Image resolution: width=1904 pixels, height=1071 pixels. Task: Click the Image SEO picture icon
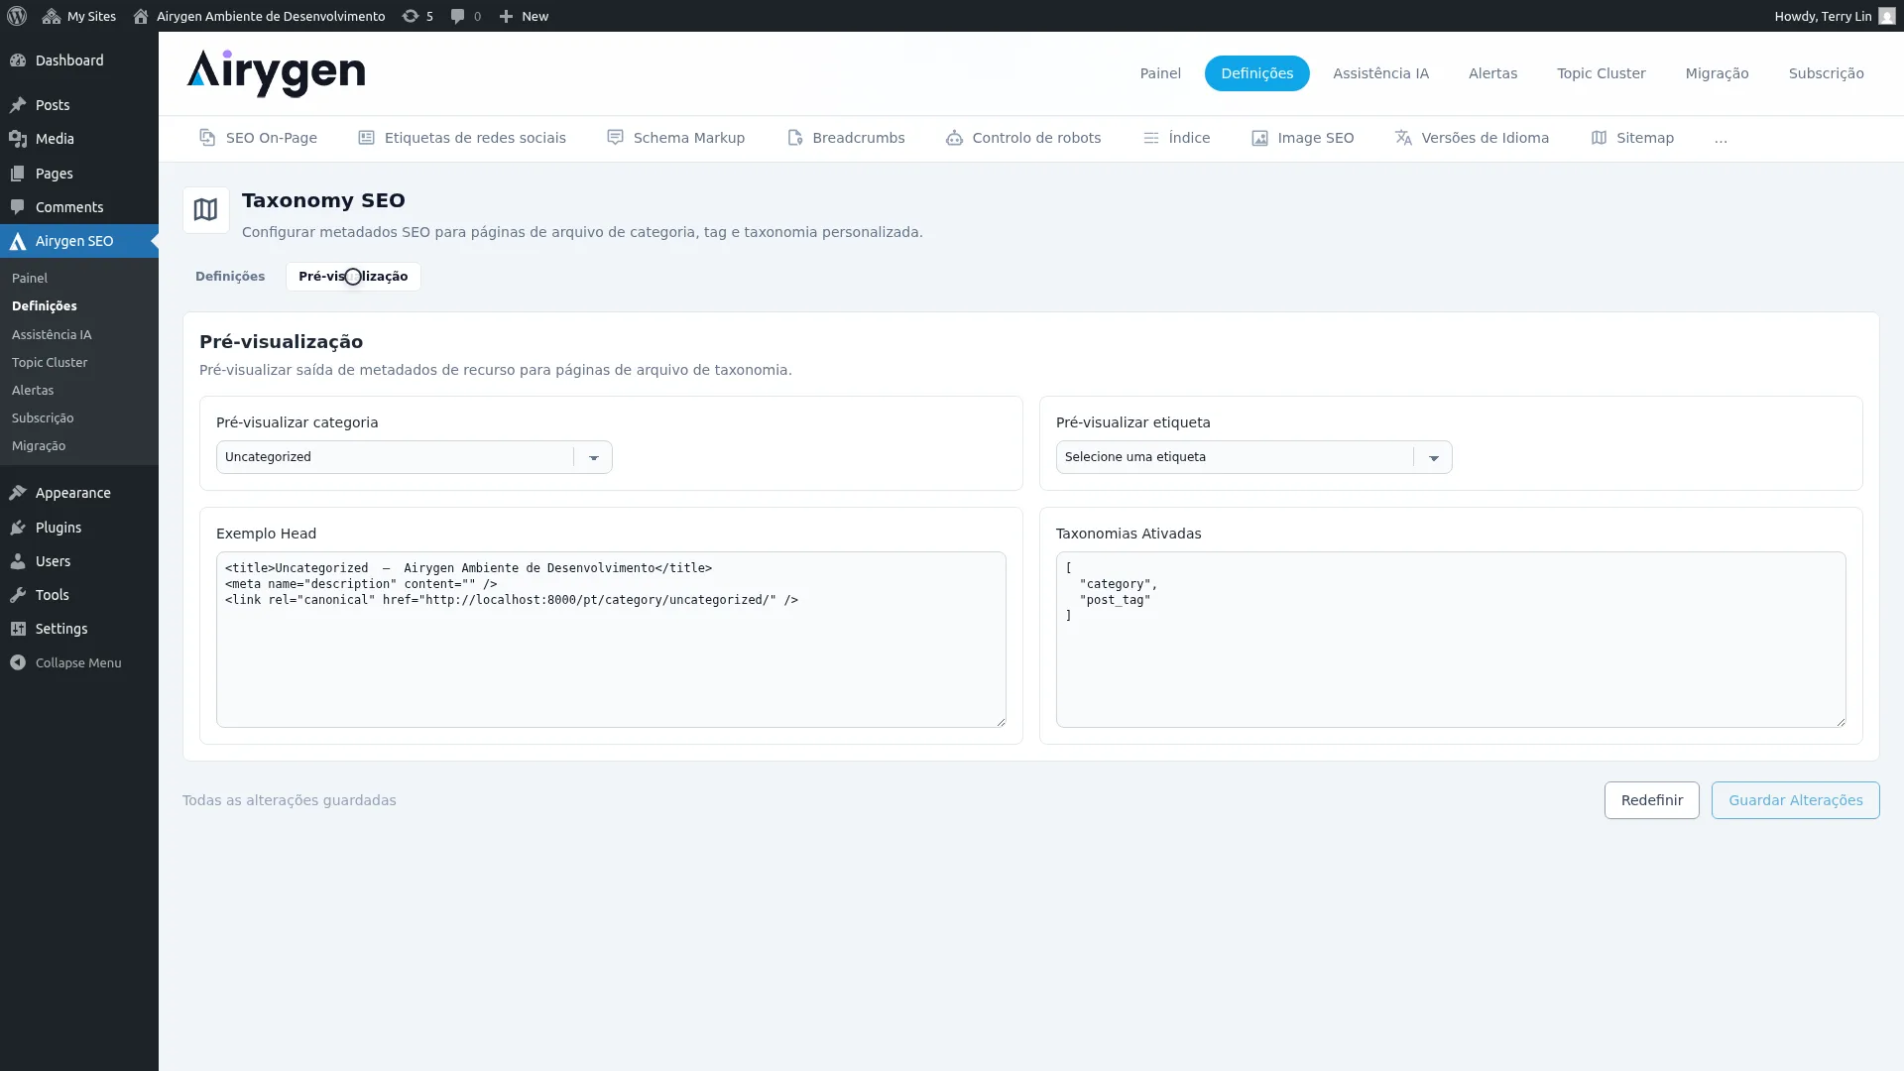pos(1259,138)
